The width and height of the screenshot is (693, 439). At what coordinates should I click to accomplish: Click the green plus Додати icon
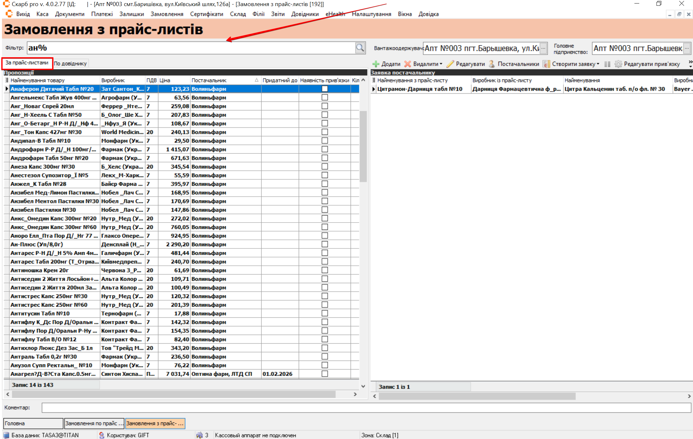tap(376, 64)
